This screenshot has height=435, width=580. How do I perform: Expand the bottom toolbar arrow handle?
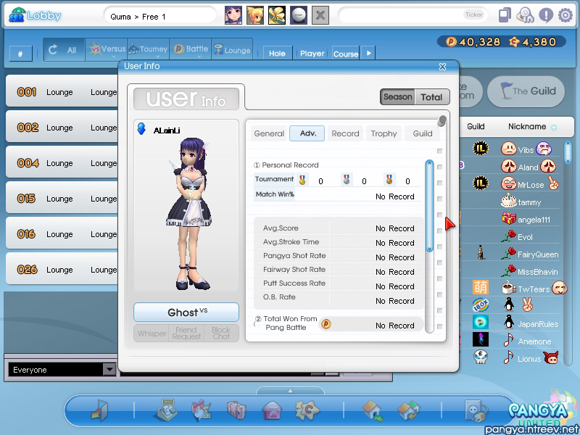point(290,391)
